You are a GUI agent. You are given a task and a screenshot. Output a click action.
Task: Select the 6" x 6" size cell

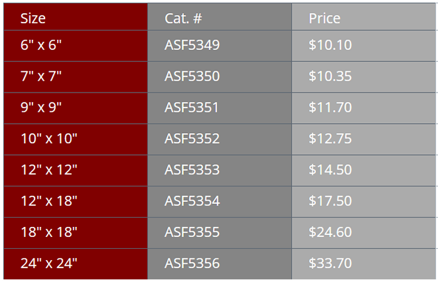tap(41, 45)
